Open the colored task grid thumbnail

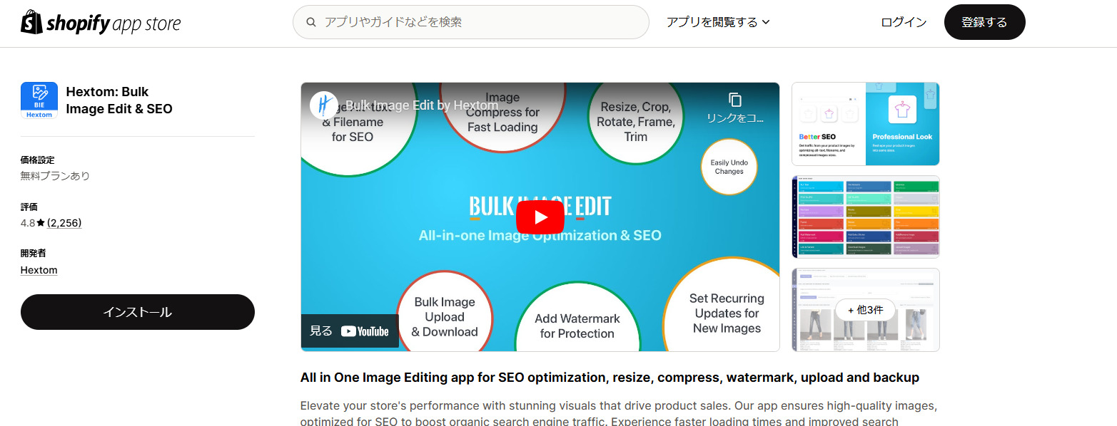(865, 217)
